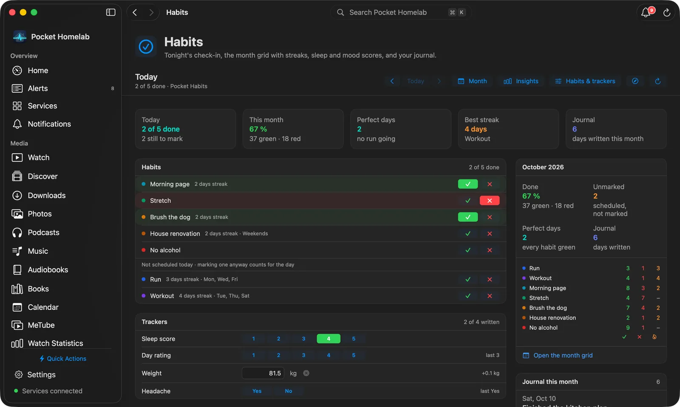Open Habits & trackers

(x=585, y=81)
